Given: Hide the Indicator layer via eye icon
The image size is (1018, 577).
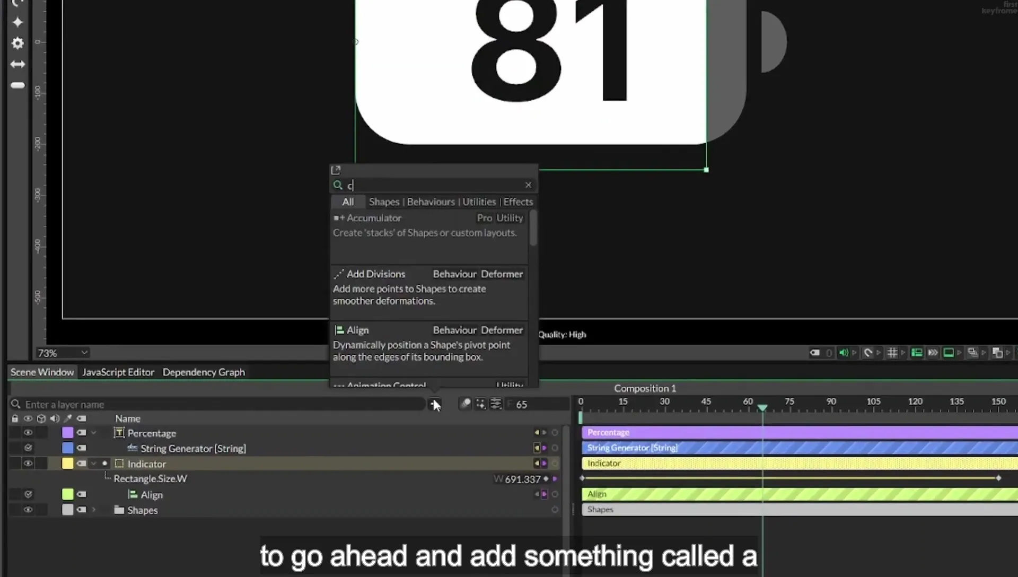Looking at the screenshot, I should (x=28, y=464).
